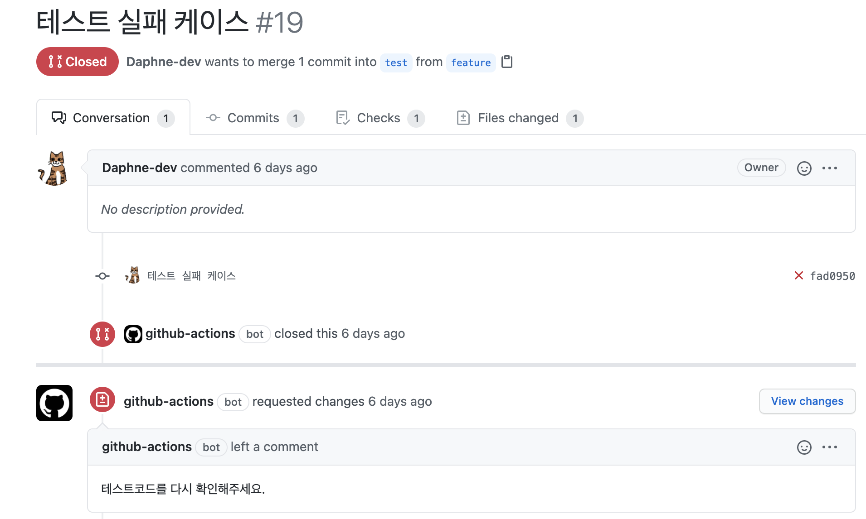Click the red requested-changes review icon

tap(102, 399)
